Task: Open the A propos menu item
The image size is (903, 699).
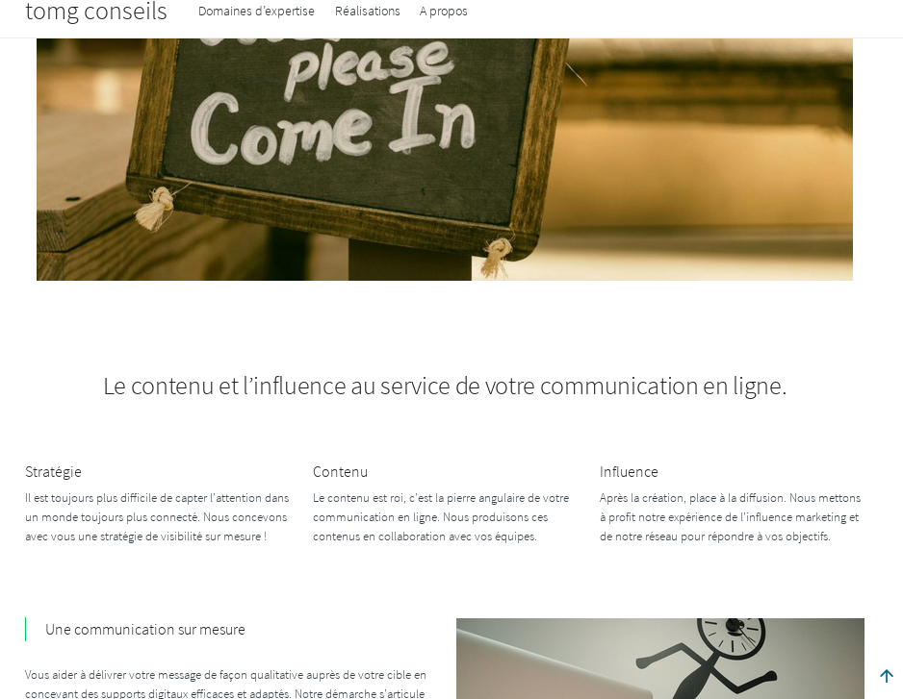Action: [x=444, y=12]
